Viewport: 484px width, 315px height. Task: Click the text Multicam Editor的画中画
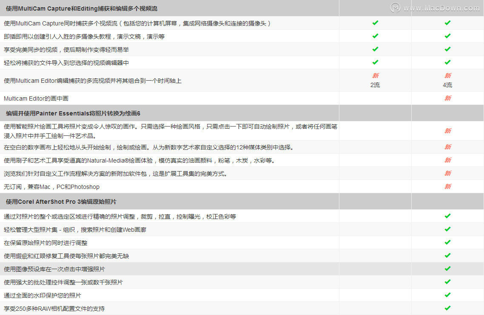point(36,98)
